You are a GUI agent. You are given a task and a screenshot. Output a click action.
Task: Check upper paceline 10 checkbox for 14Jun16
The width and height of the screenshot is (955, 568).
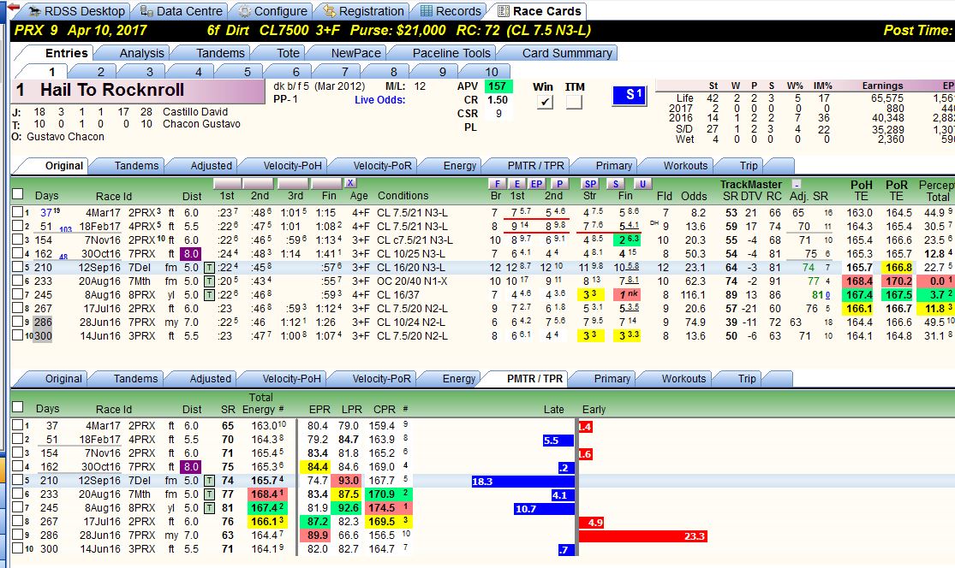click(x=18, y=335)
